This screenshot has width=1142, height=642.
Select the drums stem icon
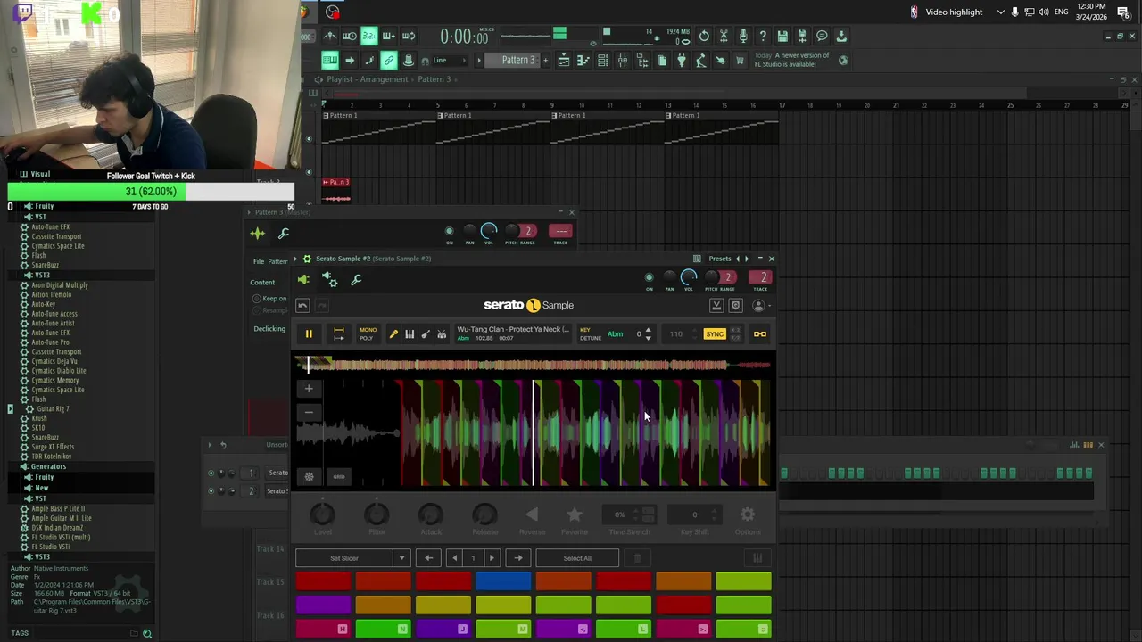[442, 333]
